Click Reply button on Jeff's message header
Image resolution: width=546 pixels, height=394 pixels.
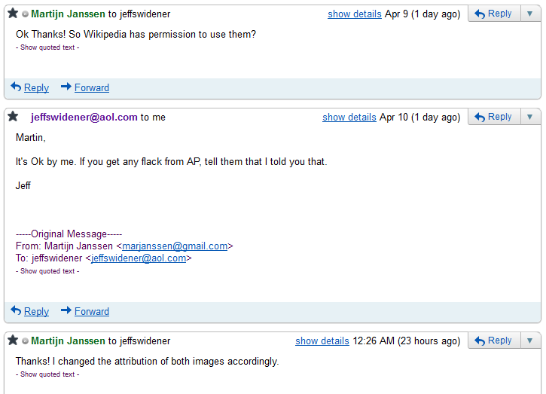(x=493, y=117)
